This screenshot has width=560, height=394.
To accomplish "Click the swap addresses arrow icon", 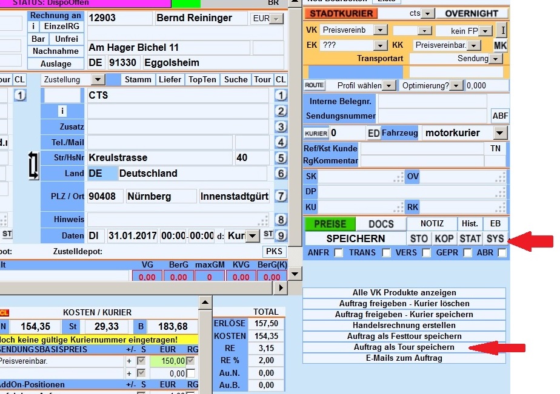I will point(33,165).
